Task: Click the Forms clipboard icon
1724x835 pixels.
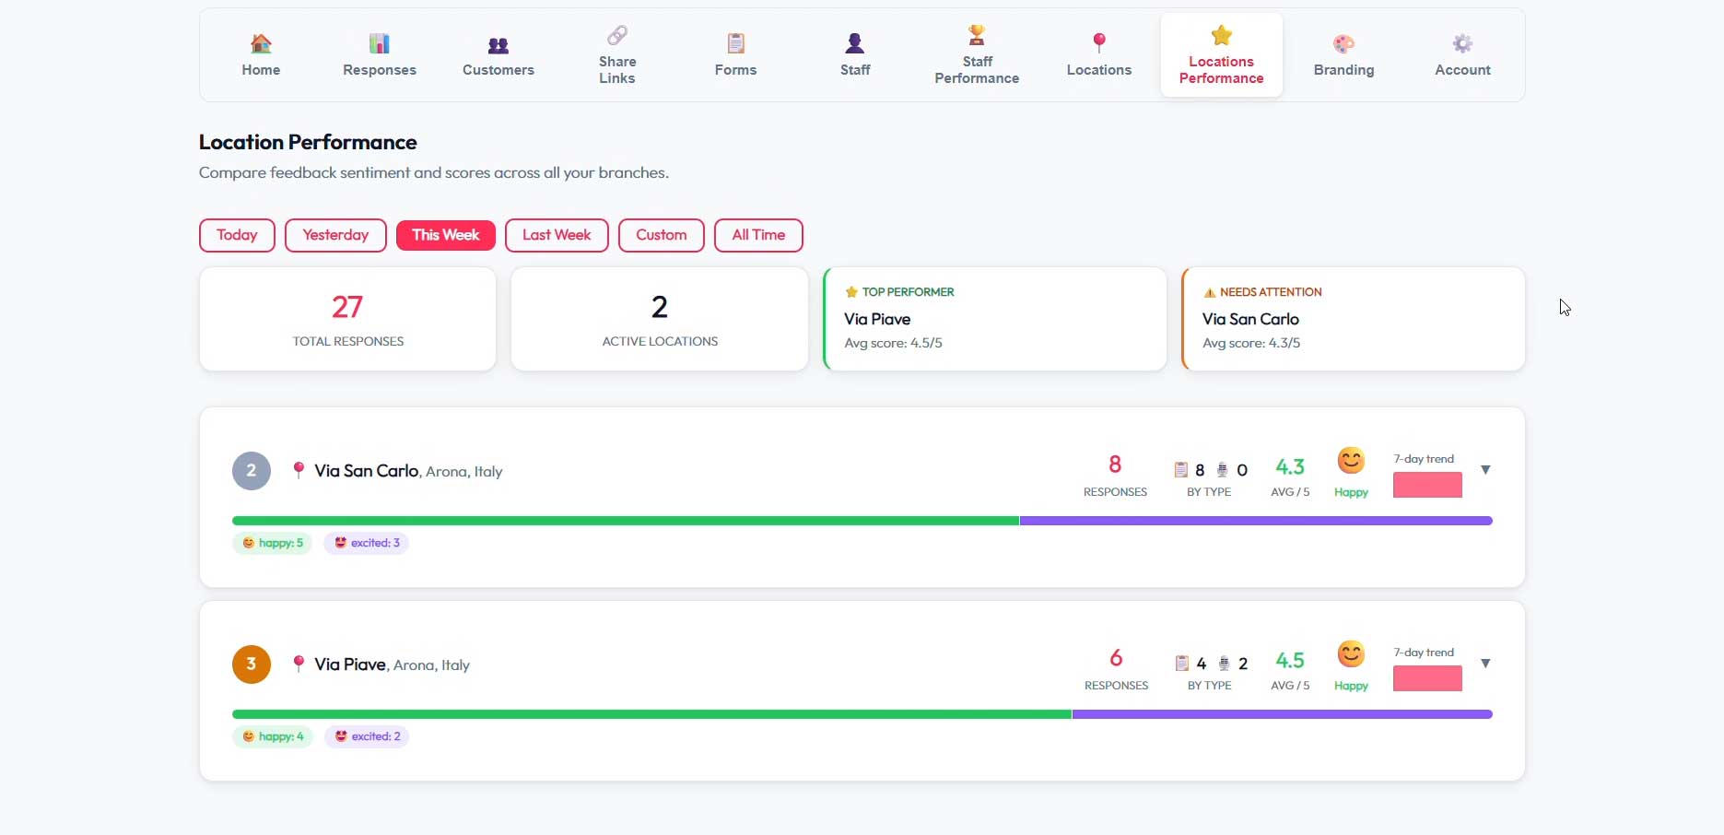Action: coord(735,43)
